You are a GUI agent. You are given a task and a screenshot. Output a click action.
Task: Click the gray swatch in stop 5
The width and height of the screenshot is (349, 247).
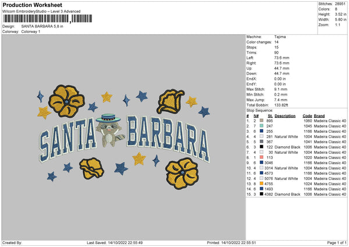click(x=262, y=142)
